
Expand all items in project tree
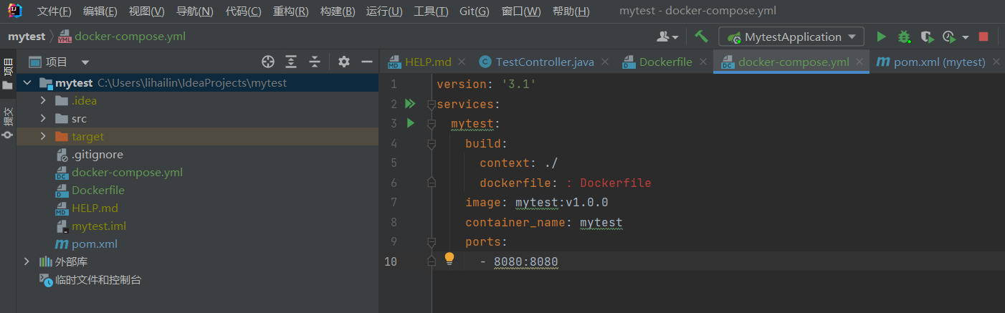coord(291,62)
